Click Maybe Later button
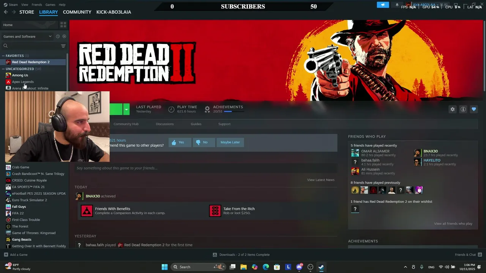Screen dimensions: 486x273 click(x=230, y=142)
